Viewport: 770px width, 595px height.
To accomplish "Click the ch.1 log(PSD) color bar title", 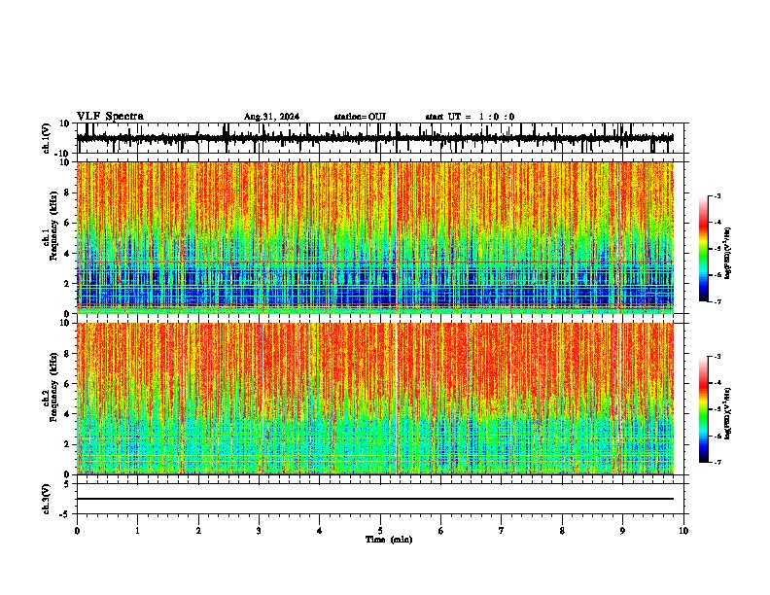I will 728,253.
